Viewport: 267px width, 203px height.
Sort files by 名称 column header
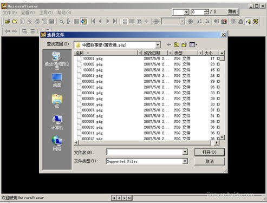106,53
